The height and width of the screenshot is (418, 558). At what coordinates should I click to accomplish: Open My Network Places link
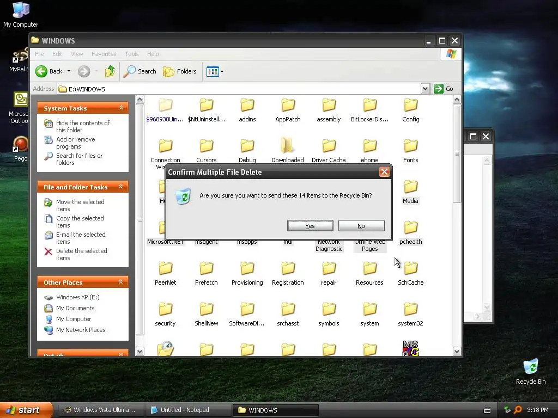coord(81,330)
